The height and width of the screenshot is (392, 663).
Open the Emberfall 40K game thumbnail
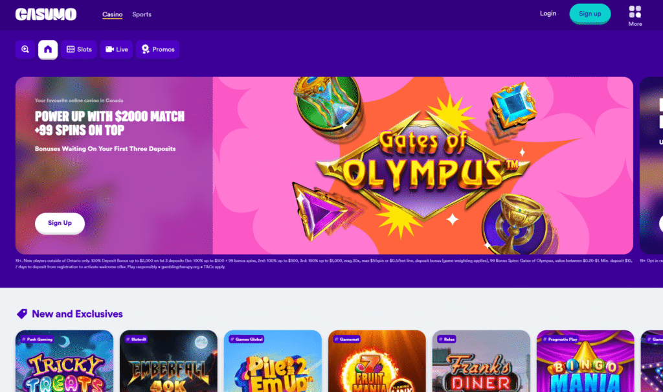pos(168,361)
